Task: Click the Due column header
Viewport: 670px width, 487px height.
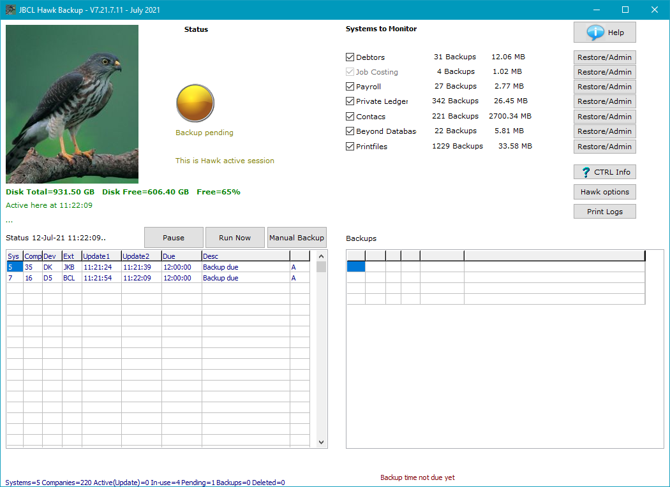Action: tap(181, 256)
